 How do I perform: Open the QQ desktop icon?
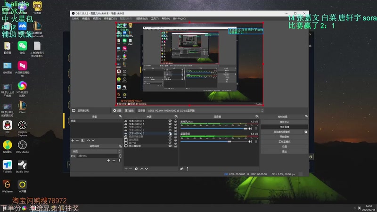click(x=8, y=127)
